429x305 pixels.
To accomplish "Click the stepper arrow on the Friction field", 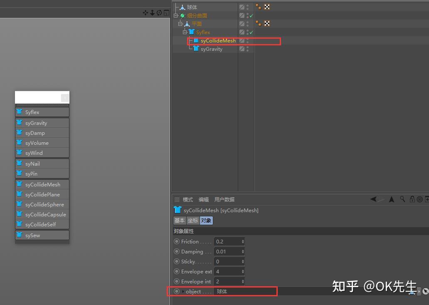I will pos(242,241).
